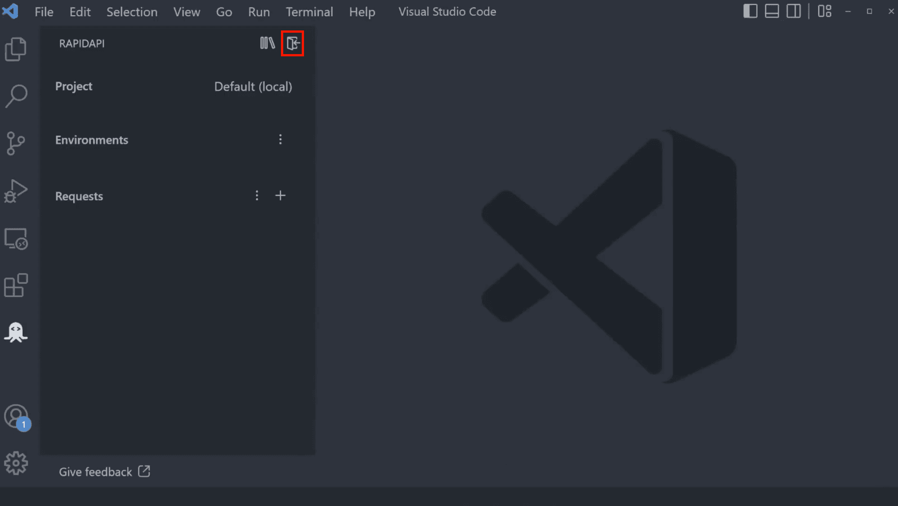Open the View menu

coord(186,12)
